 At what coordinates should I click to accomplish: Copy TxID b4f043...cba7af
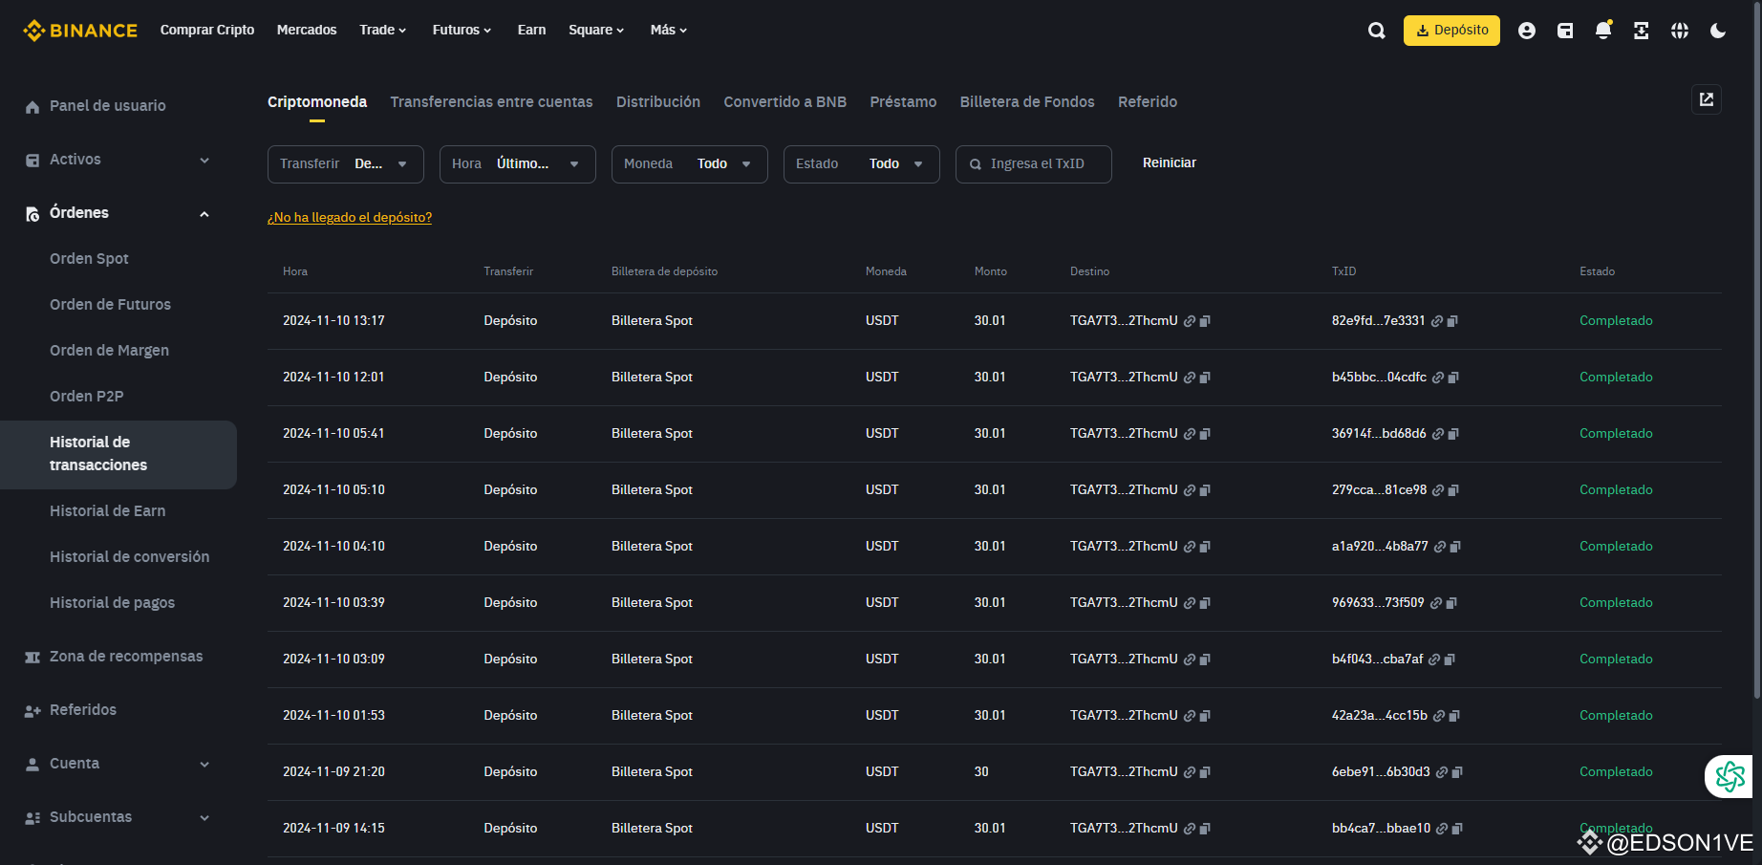pos(1450,660)
